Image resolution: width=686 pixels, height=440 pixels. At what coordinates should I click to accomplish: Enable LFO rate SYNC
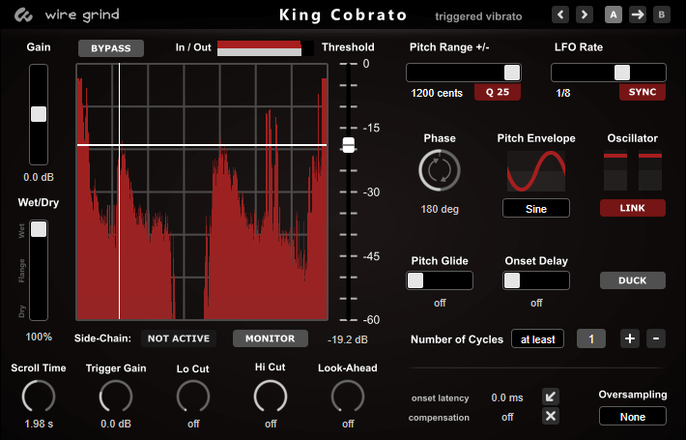pos(643,92)
